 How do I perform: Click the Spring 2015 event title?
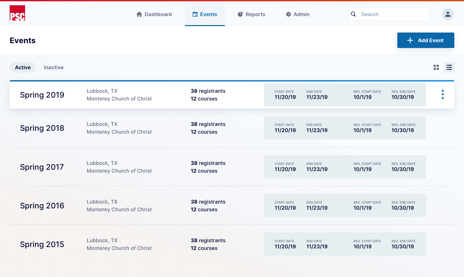(x=42, y=244)
